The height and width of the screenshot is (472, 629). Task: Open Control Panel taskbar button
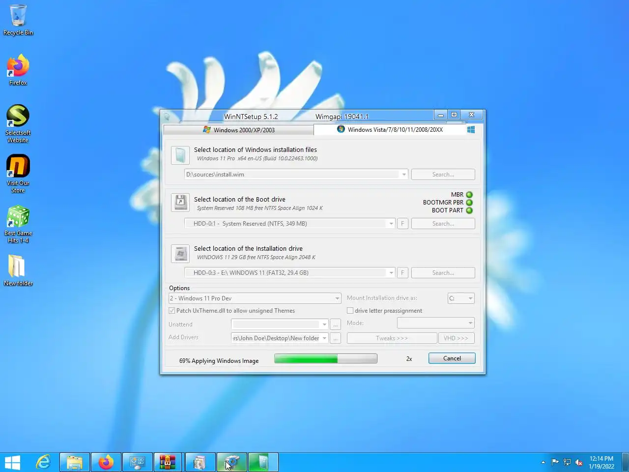pos(137,462)
